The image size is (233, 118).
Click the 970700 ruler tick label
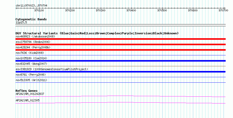[x=223, y=11]
